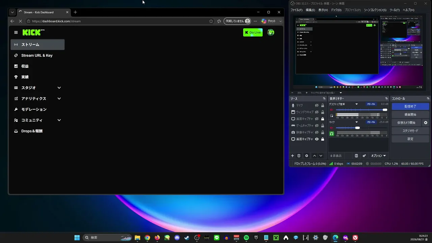This screenshot has height=243, width=432.
Task: Pop out the Controls dock
Action: point(428,99)
